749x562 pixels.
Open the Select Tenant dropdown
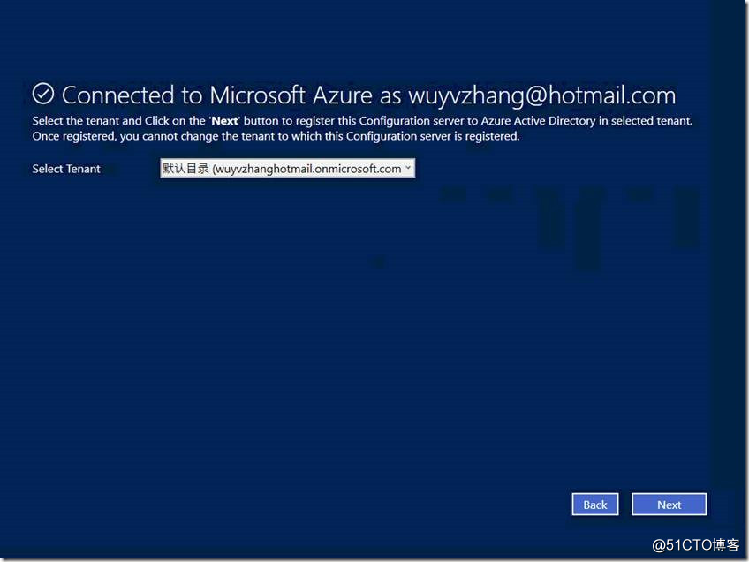point(288,168)
